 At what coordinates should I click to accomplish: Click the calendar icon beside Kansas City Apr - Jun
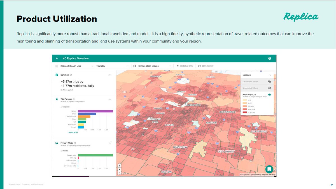(57, 66)
